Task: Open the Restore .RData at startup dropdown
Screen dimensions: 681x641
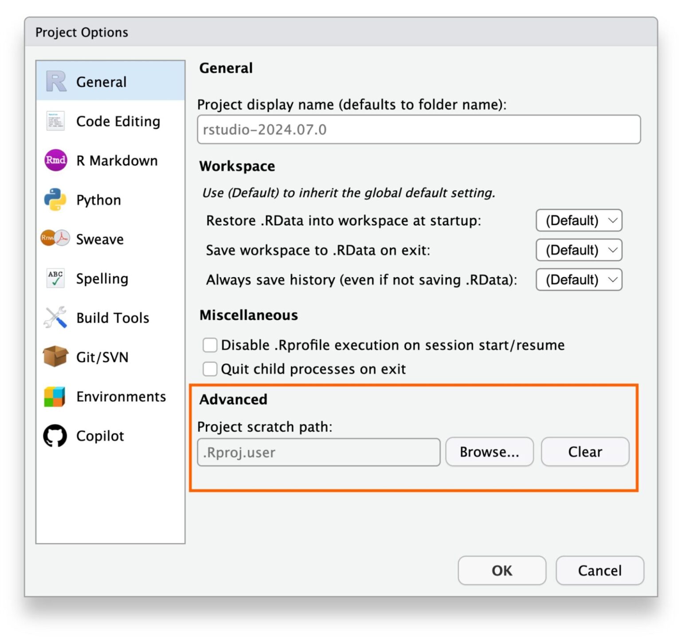Action: point(579,220)
